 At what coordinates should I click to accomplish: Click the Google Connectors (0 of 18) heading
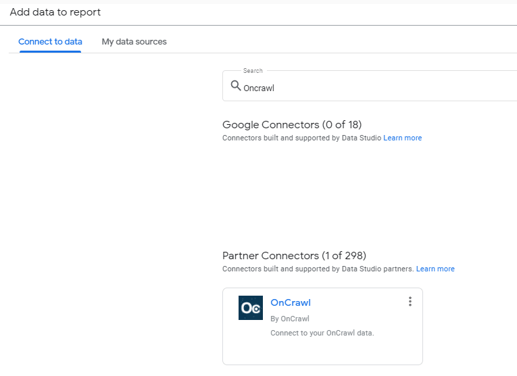point(292,125)
